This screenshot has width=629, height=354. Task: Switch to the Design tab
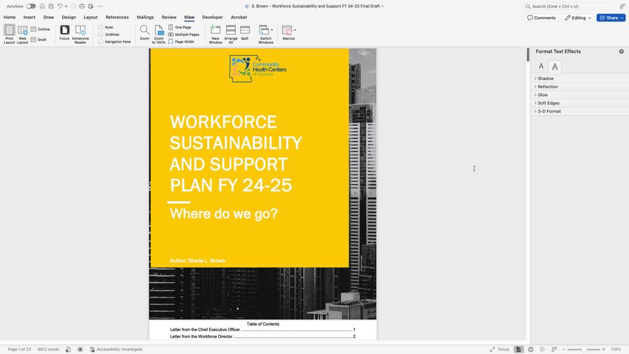pyautogui.click(x=69, y=17)
